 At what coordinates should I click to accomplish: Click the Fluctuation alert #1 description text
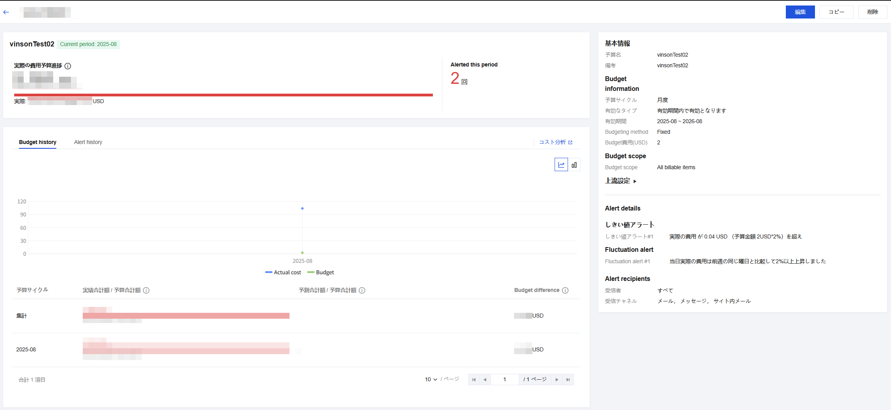click(748, 261)
